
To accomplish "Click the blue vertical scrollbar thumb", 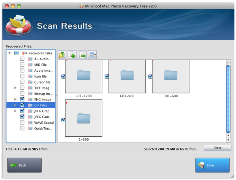I will pyautogui.click(x=229, y=99).
